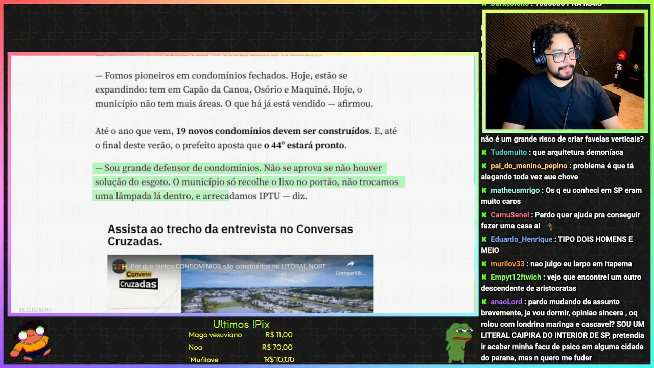Click the bold text 'o 44º estará pronto'
This screenshot has height=368, width=654.
(305, 146)
